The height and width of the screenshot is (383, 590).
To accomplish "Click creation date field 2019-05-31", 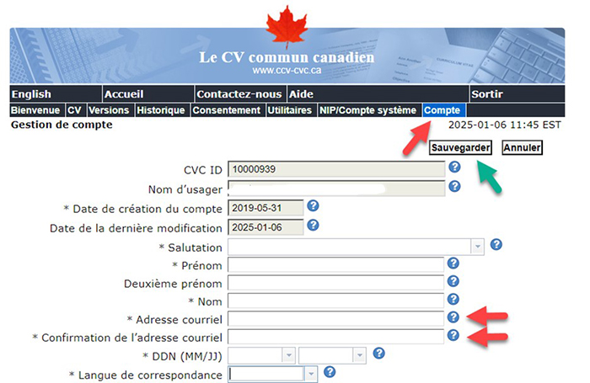I will (x=265, y=208).
